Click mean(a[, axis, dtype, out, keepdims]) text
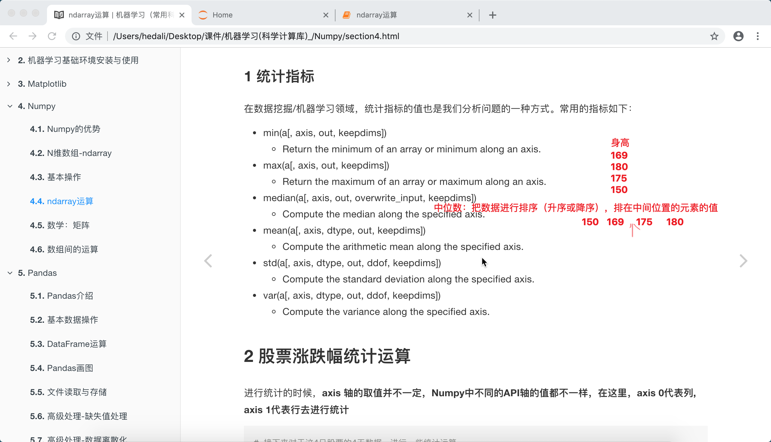Screen dimensions: 771x442 (344, 230)
